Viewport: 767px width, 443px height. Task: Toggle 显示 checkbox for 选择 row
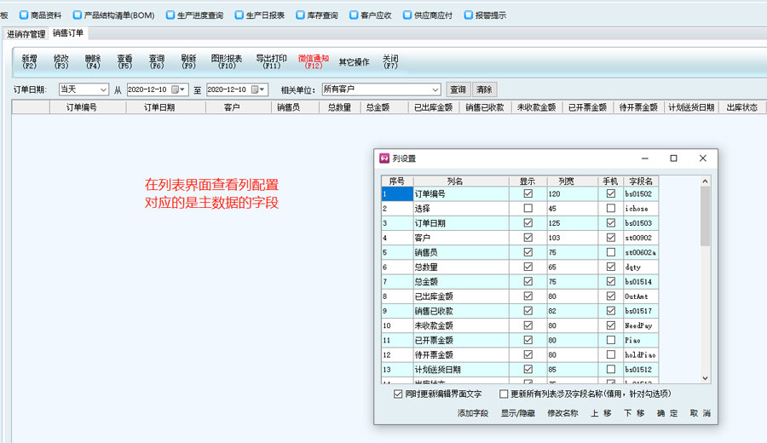coord(528,209)
